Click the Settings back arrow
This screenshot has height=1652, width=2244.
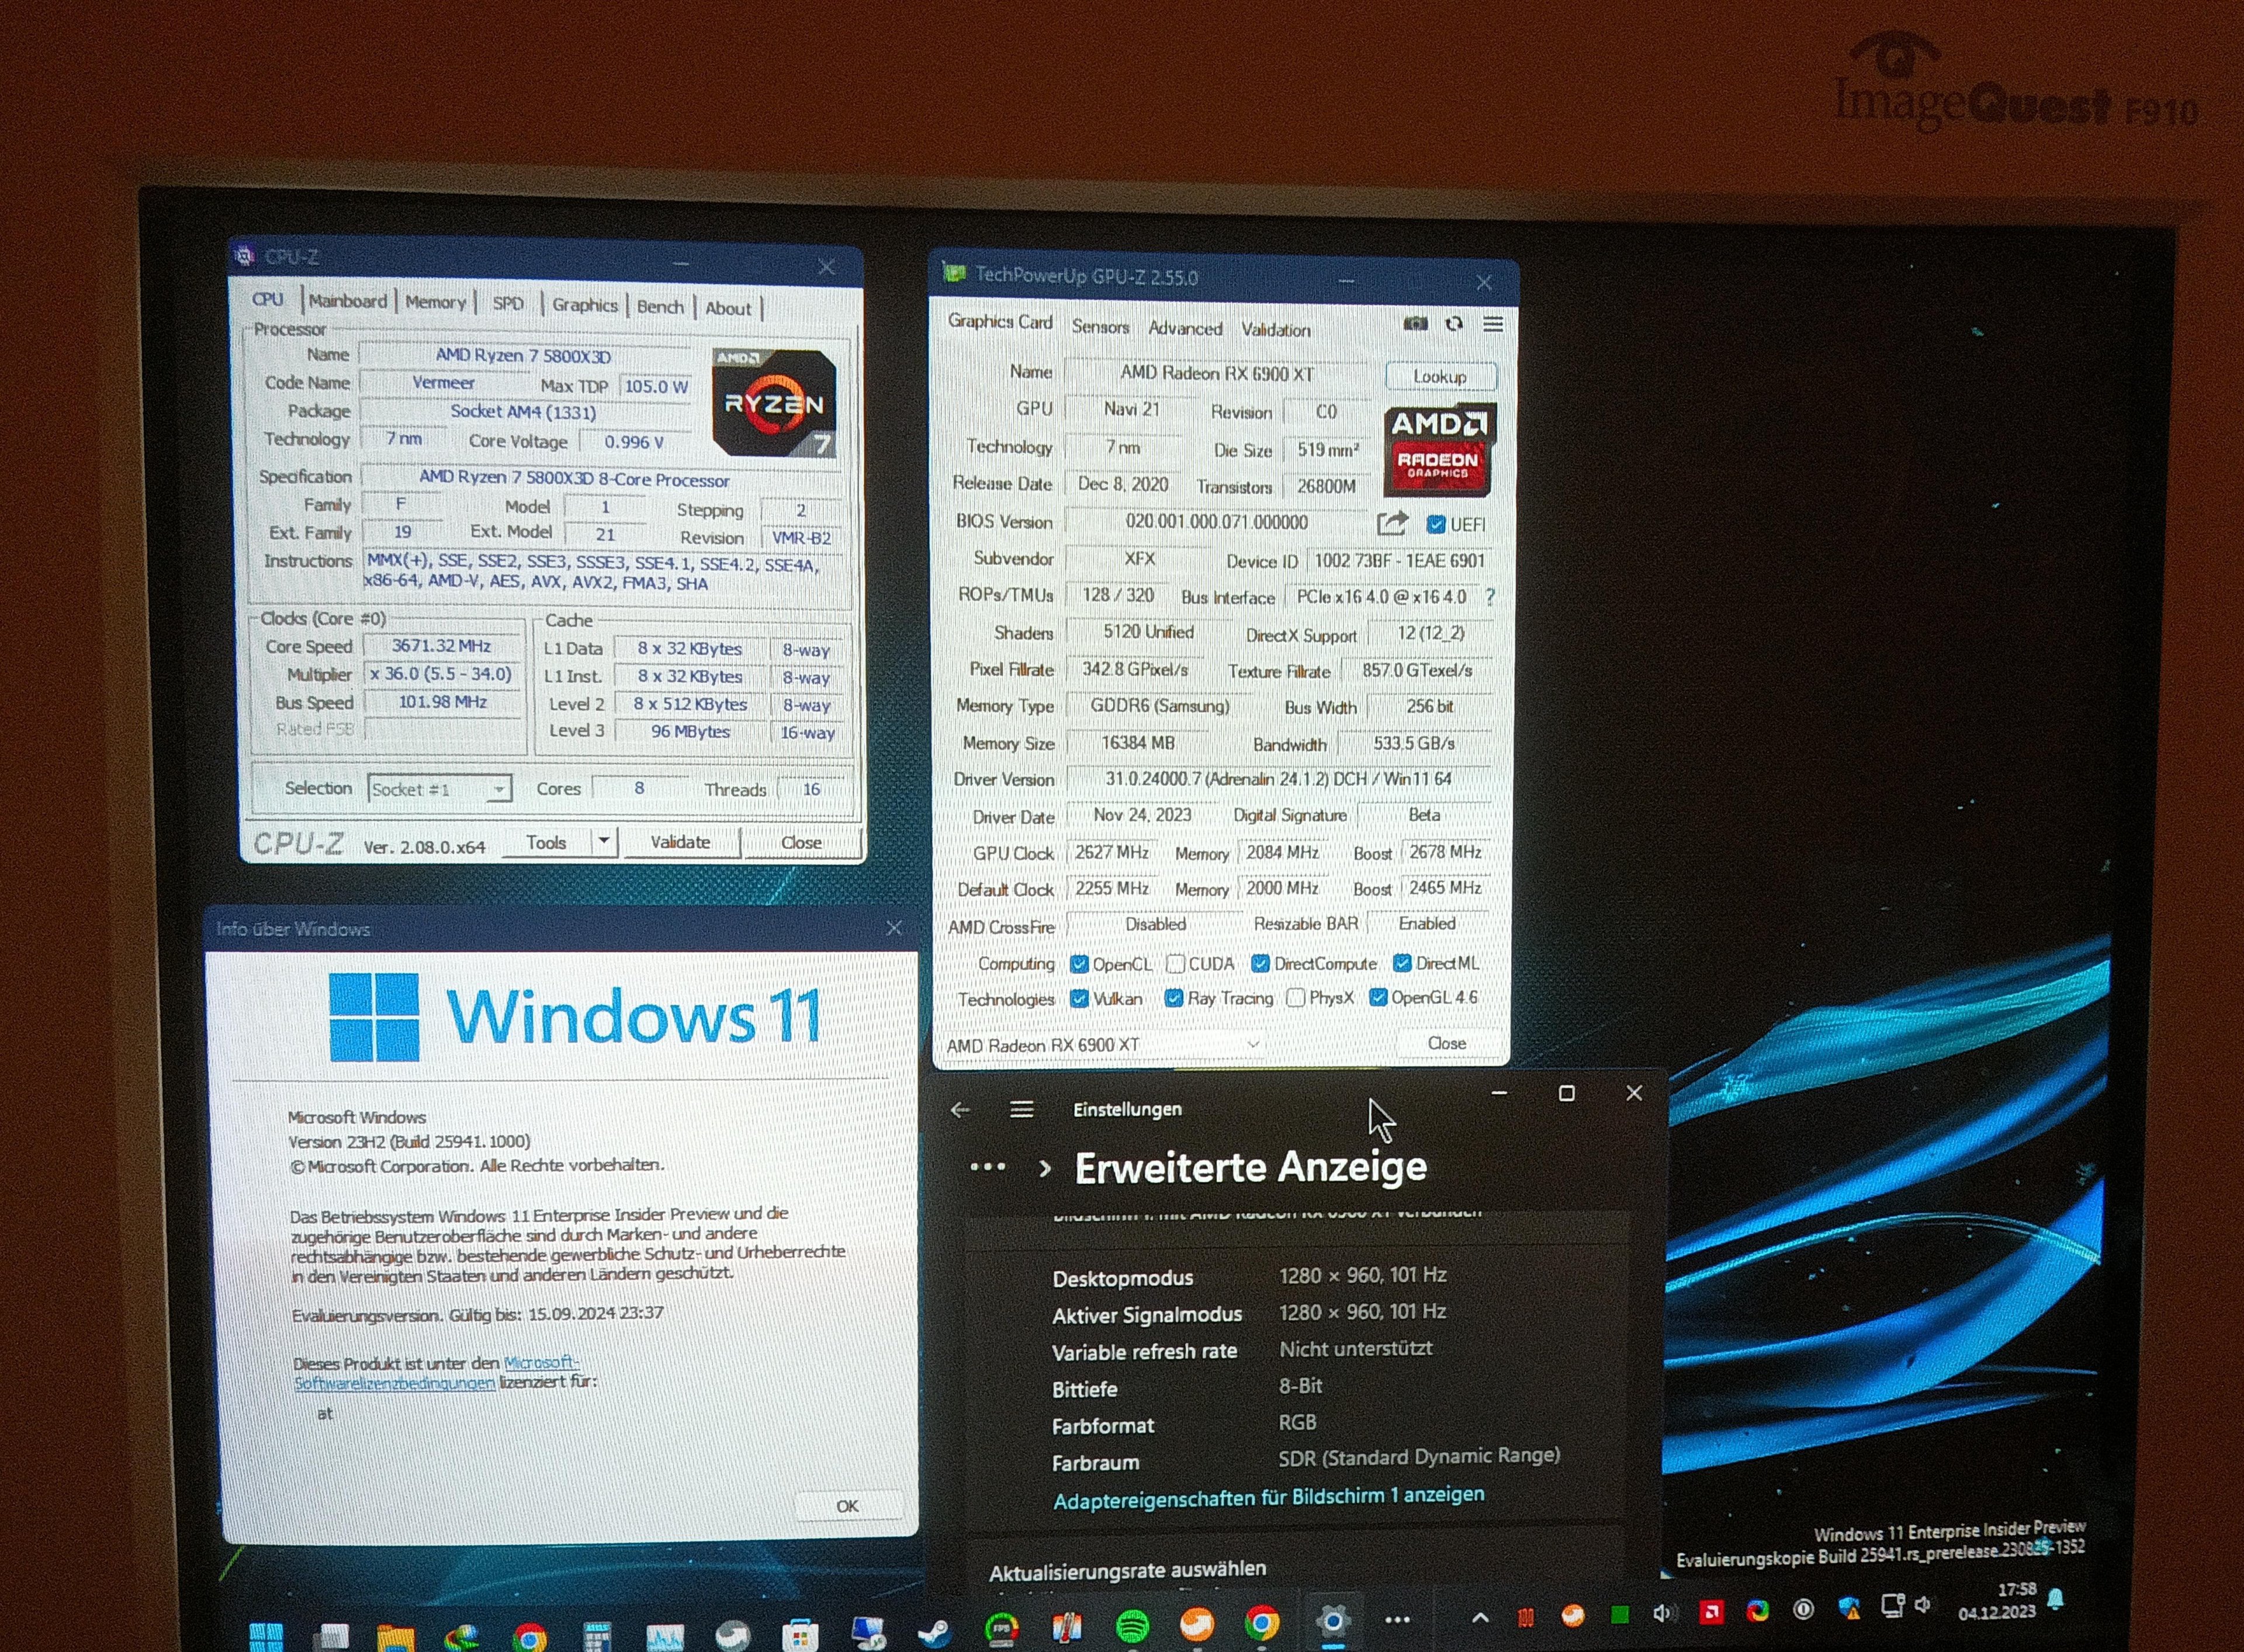click(x=961, y=1110)
